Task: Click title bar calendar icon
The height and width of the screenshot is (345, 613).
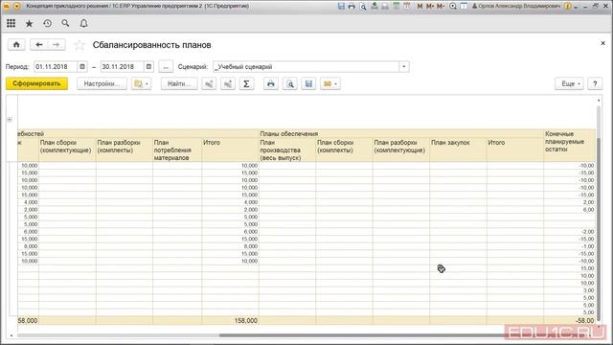Action: coord(407,6)
